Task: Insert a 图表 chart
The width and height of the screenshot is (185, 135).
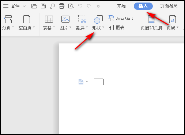Action: tap(117, 28)
